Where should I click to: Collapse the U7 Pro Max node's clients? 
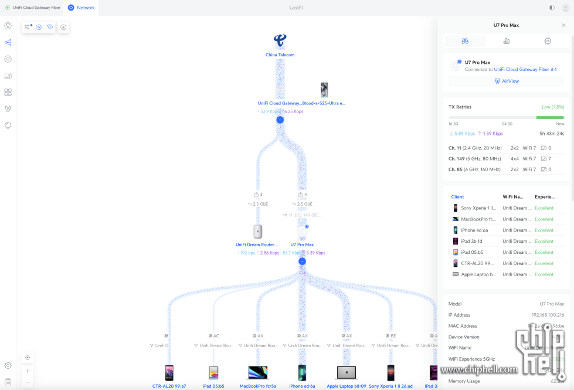pos(302,261)
